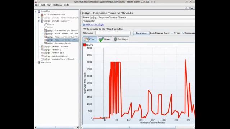
Task: Switch to the Chart tab
Action: click(90, 39)
